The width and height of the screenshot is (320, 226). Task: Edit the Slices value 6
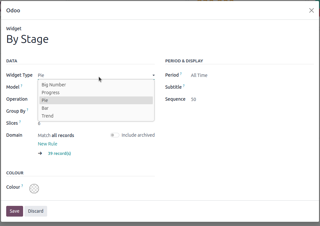[x=96, y=123]
